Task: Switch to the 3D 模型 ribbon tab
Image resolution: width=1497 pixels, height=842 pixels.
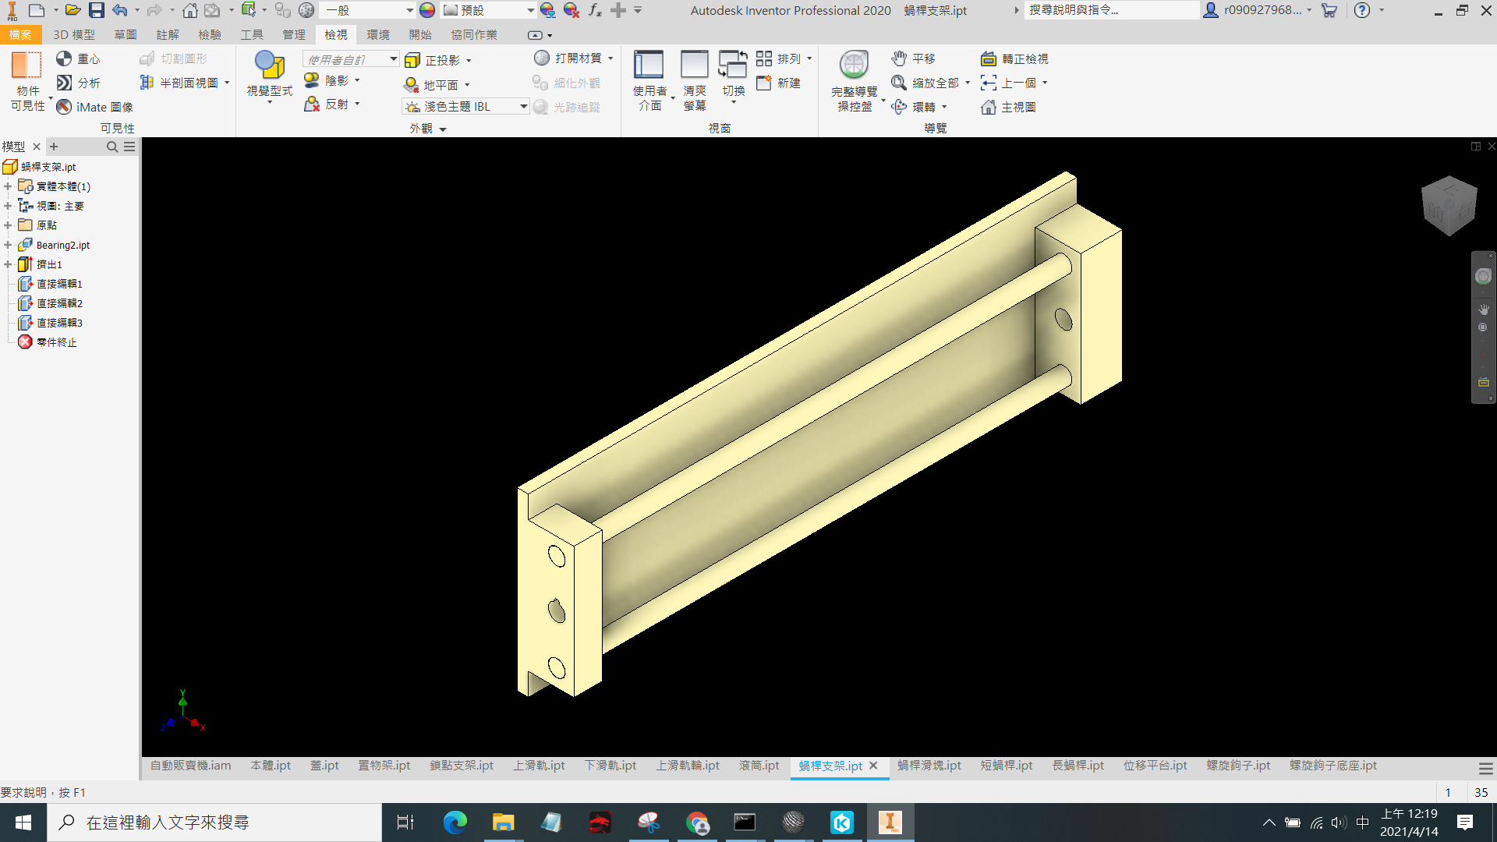Action: click(74, 35)
